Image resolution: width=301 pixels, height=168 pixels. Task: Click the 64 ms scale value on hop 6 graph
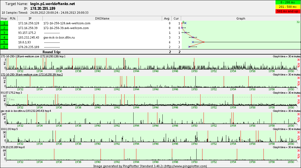(x=4, y=151)
